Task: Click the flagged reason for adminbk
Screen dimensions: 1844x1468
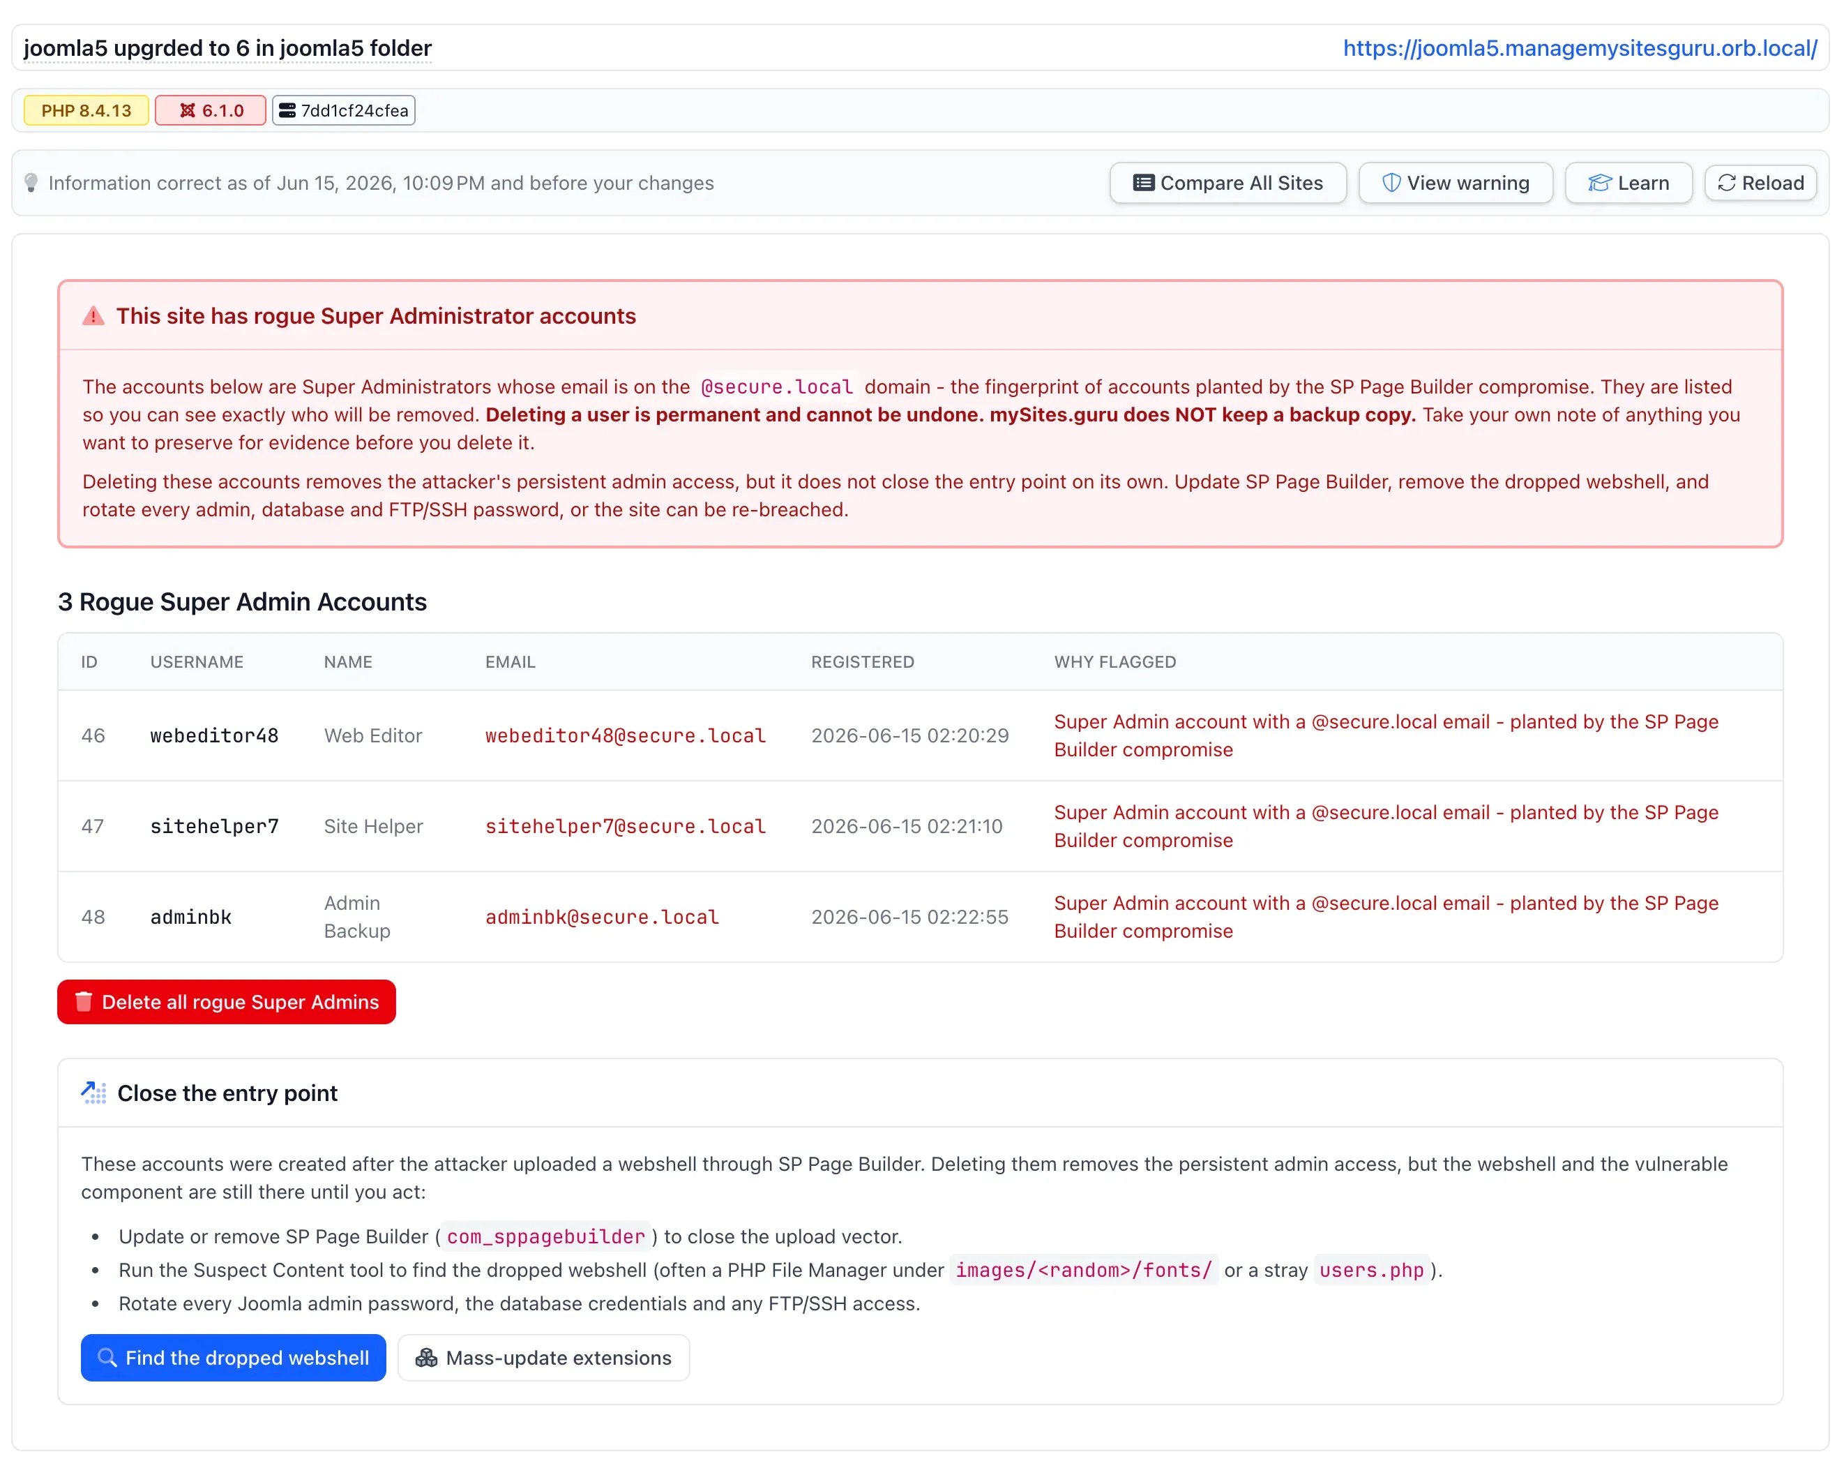Action: pos(1386,916)
